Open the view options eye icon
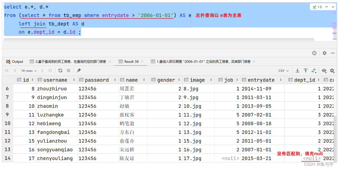This screenshot has height=169, width=338. (324, 71)
